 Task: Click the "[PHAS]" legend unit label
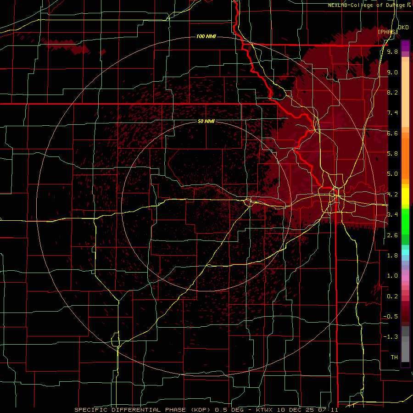click(388, 32)
